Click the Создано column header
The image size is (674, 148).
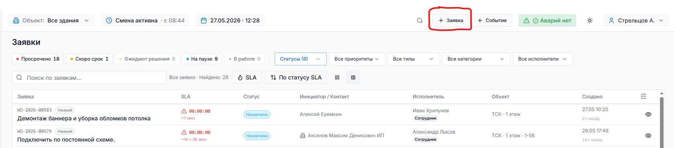592,97
